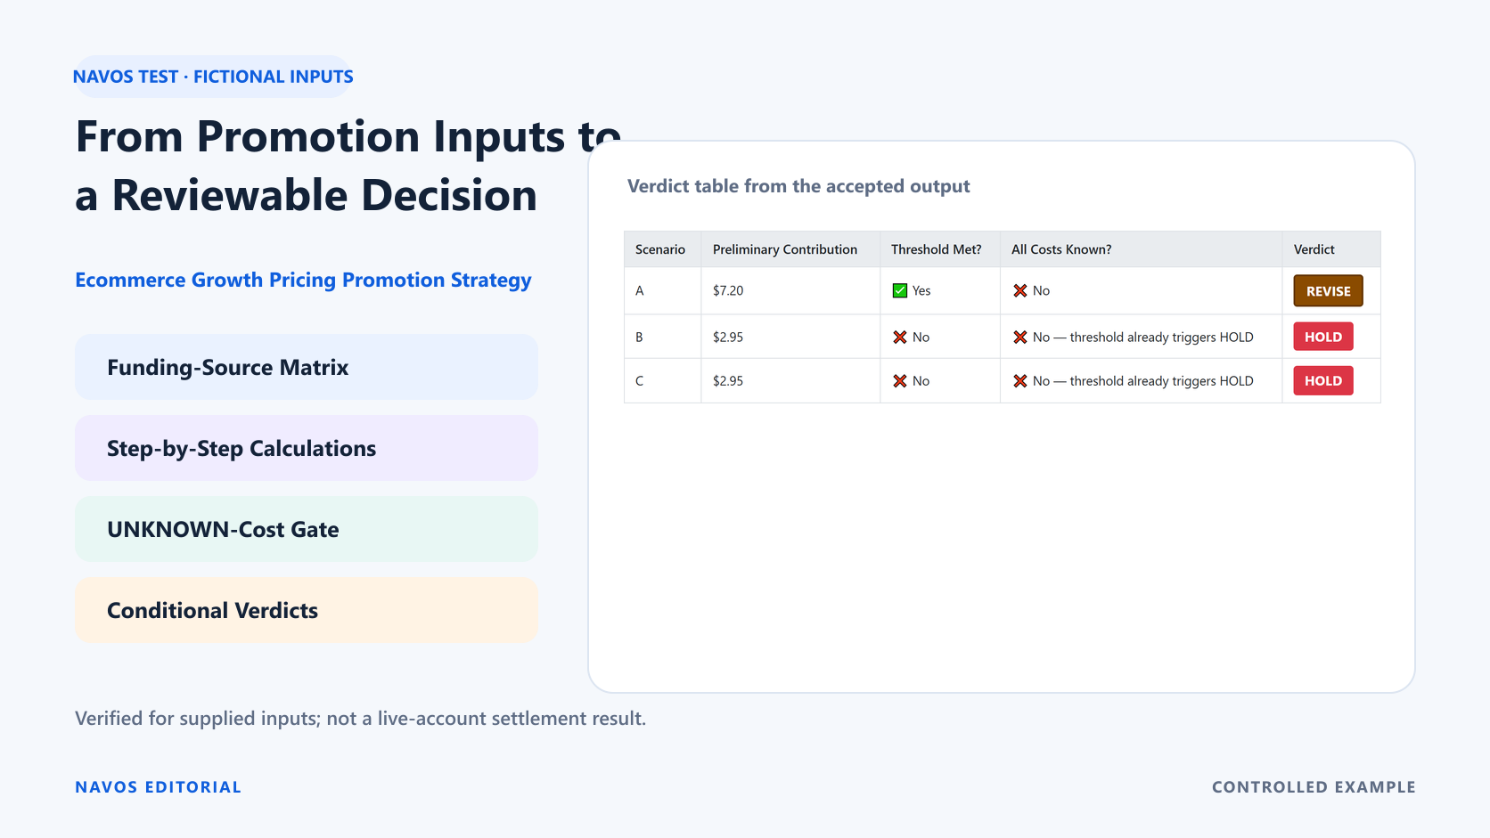Select the Funding-Source Matrix card
The image size is (1490, 838).
point(307,367)
